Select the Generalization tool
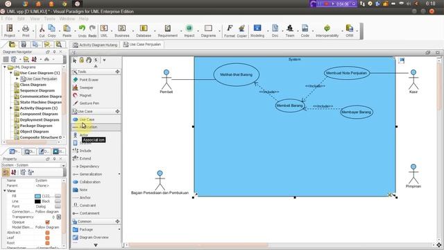The image size is (444, 250). [x=96, y=174]
